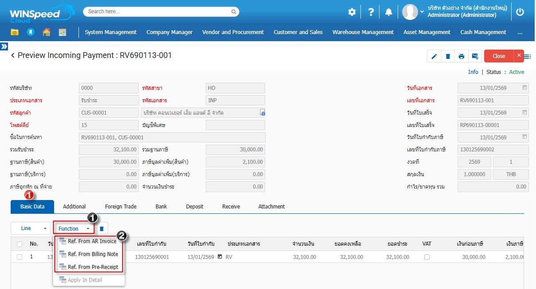The width and height of the screenshot is (536, 289).
Task: Click the pencil edit icon
Action: [x=434, y=56]
